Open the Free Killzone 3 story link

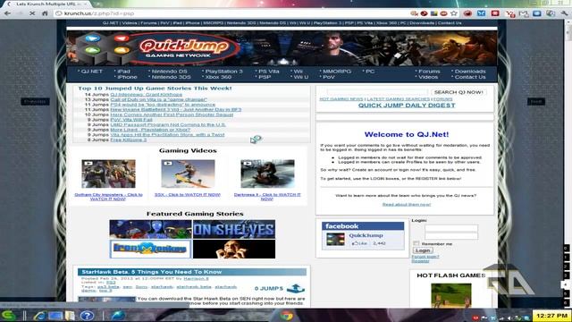pos(129,140)
